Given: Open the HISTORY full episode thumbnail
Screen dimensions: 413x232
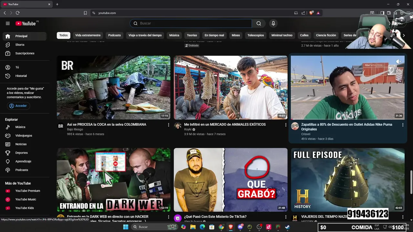Looking at the screenshot, I should [348, 180].
